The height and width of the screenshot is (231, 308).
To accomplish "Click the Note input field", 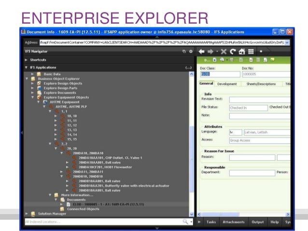I will pyautogui.click(x=260, y=116).
